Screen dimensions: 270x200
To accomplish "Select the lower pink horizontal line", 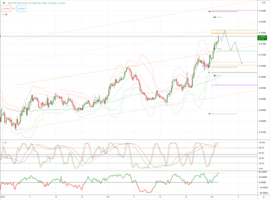I will (234, 85).
